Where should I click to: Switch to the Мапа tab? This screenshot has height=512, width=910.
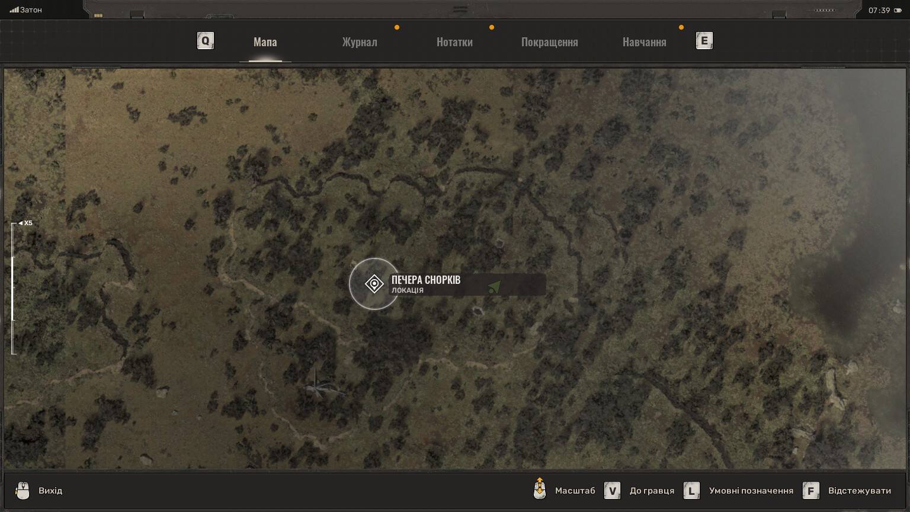[265, 42]
